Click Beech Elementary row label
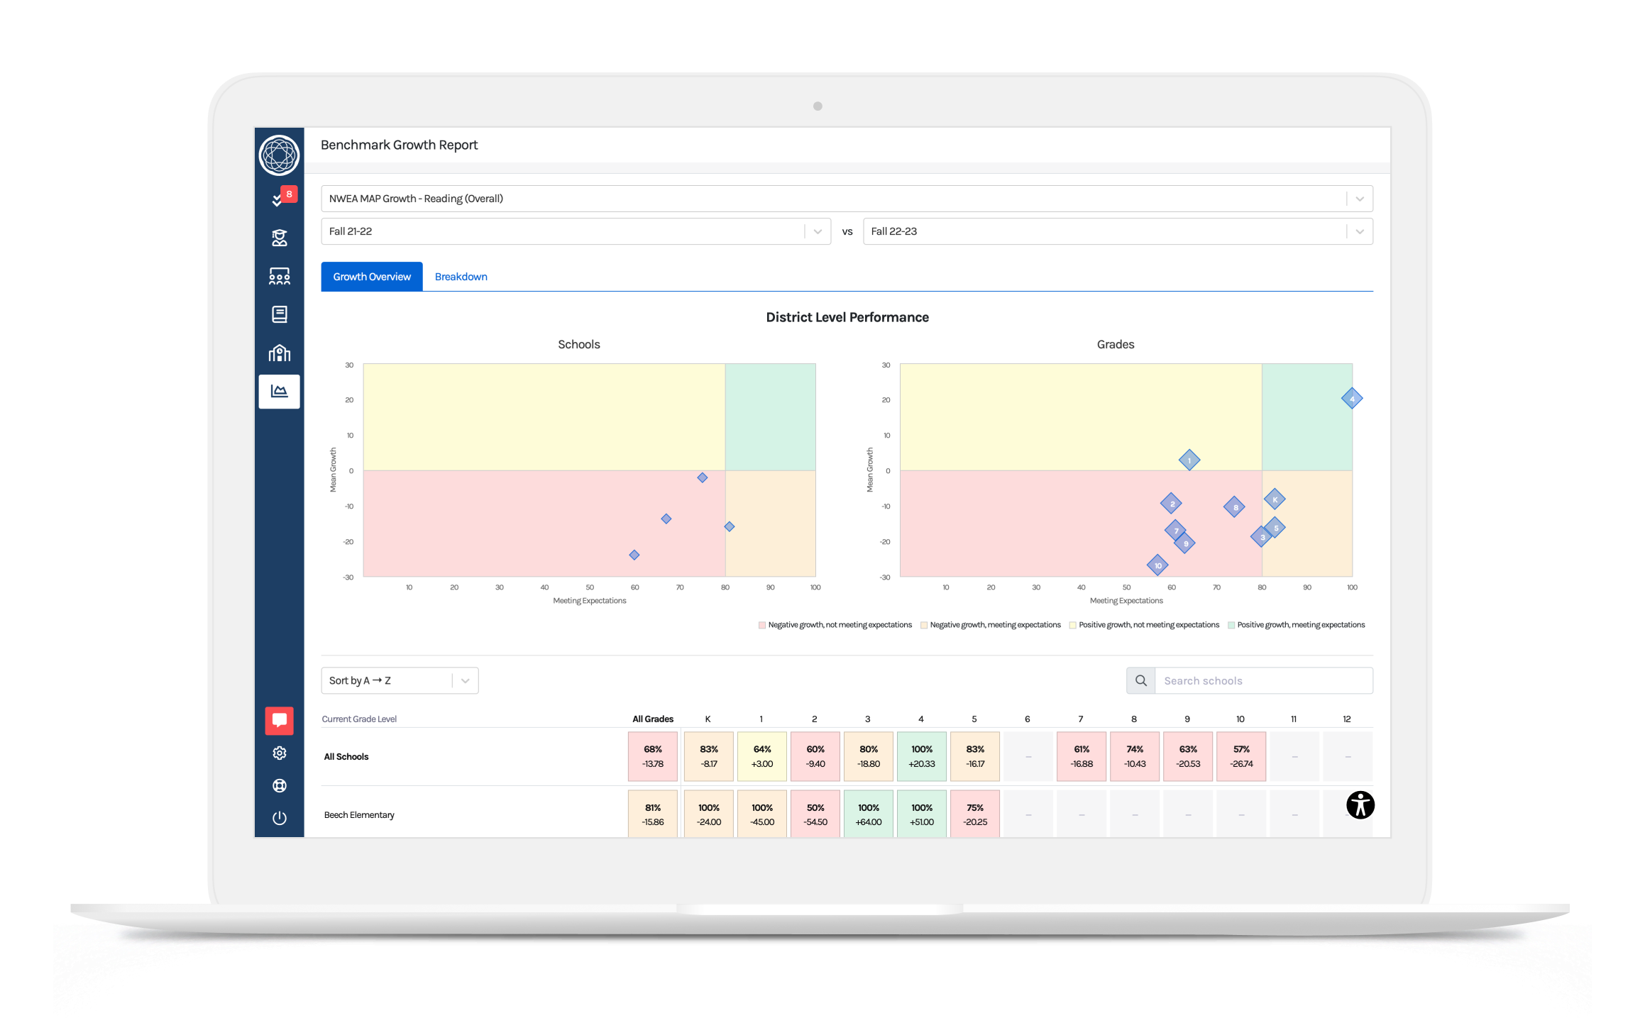1645x1018 pixels. coord(359,815)
